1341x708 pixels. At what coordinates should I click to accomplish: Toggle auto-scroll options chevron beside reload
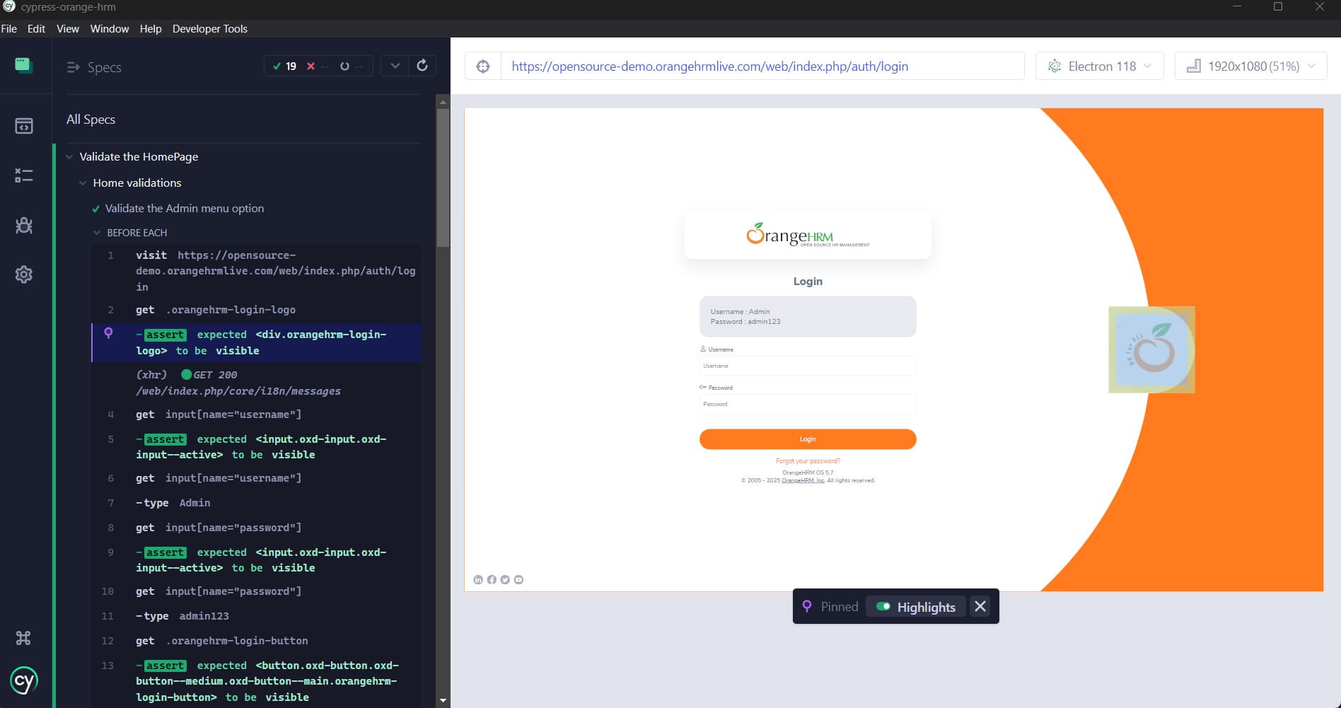(395, 66)
